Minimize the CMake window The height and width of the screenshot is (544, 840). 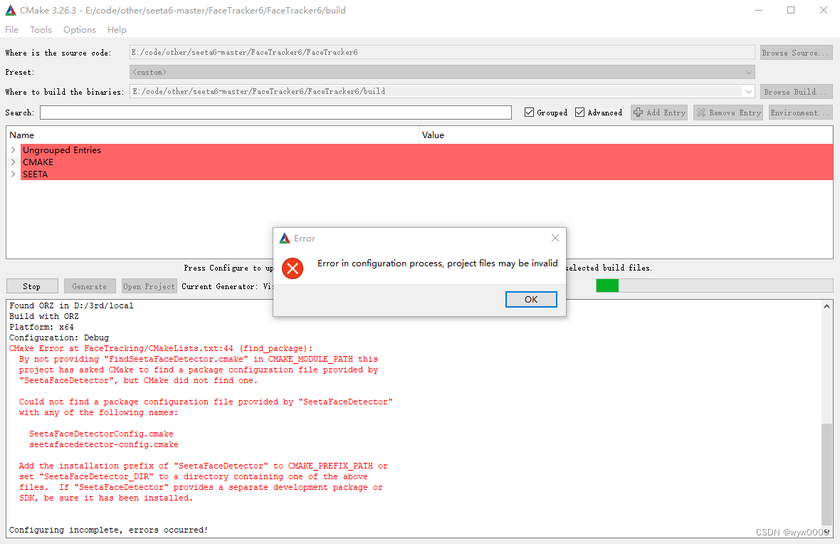pyautogui.click(x=759, y=10)
